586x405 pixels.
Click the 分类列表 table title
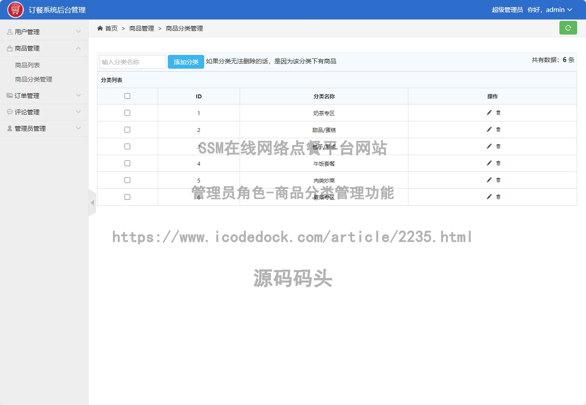point(112,80)
